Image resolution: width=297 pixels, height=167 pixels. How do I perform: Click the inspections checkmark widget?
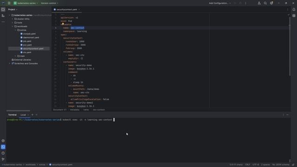289,15
